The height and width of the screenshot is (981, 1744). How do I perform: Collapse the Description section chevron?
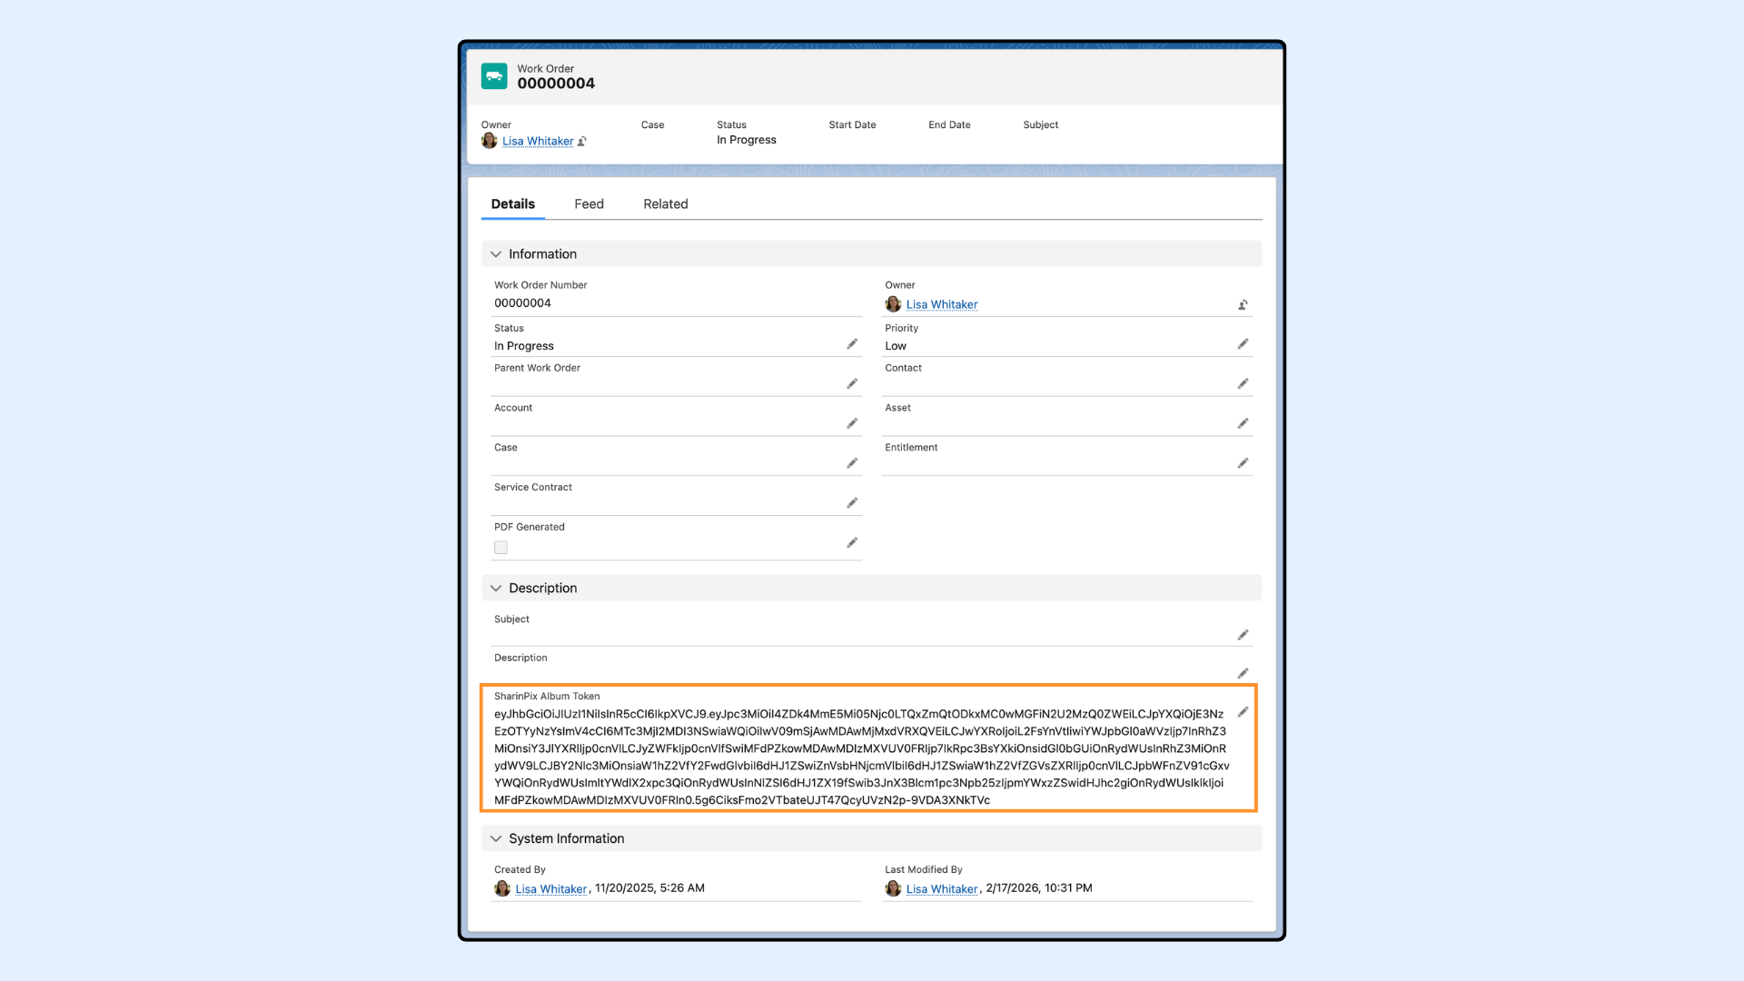[x=496, y=589]
